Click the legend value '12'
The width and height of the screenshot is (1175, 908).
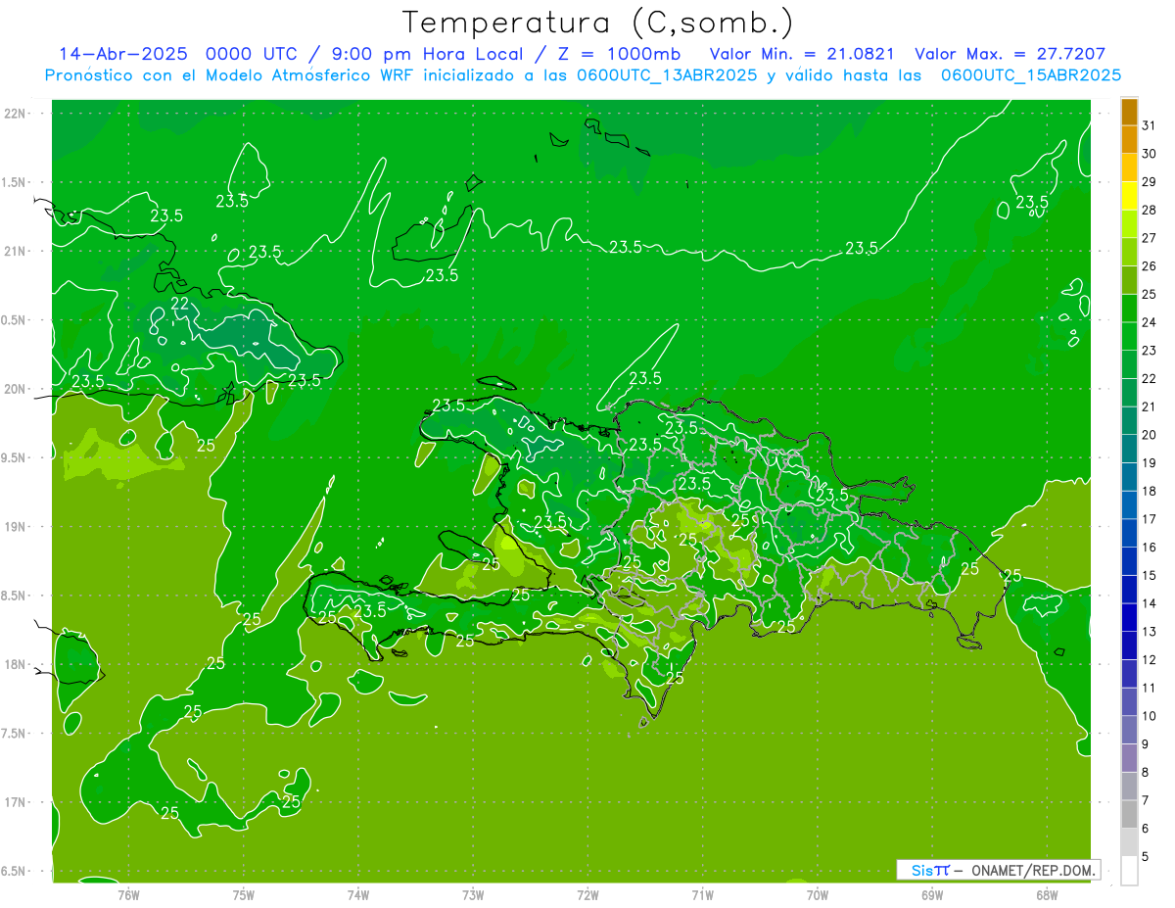point(1149,659)
